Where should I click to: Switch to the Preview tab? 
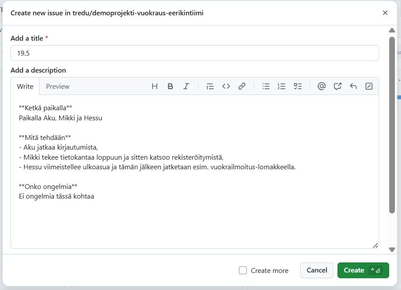[x=57, y=86]
